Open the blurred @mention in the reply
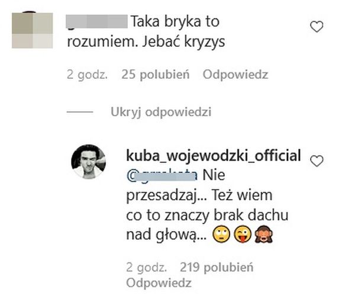The image size is (355, 298). (162, 175)
